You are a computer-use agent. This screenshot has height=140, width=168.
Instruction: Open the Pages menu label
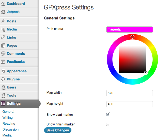(x=12, y=46)
